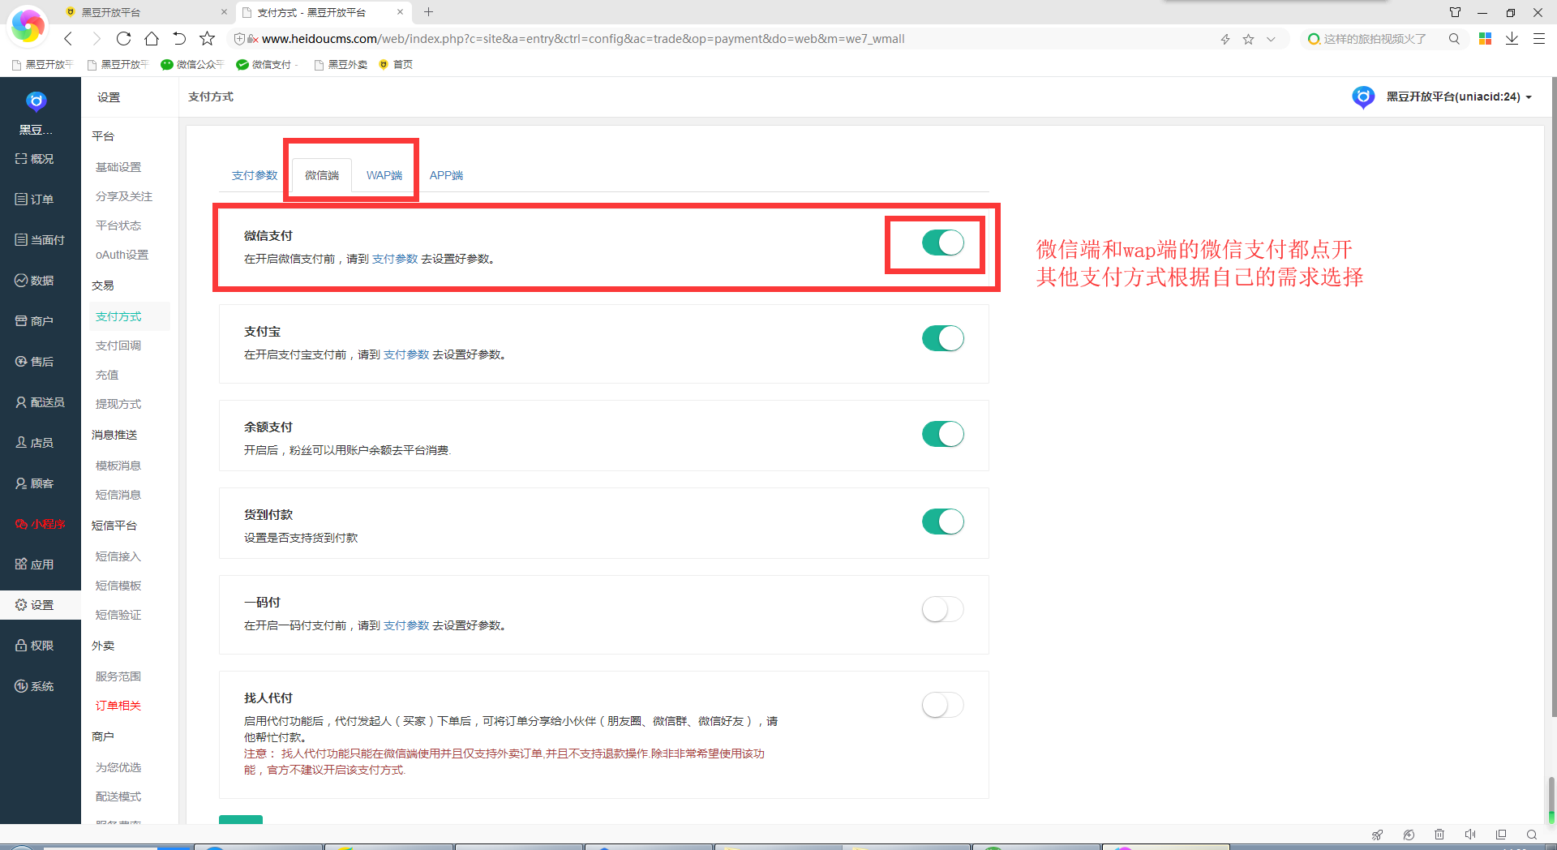Click 支付参数 link in 微信支付 description
This screenshot has height=850, width=1557.
pos(395,259)
